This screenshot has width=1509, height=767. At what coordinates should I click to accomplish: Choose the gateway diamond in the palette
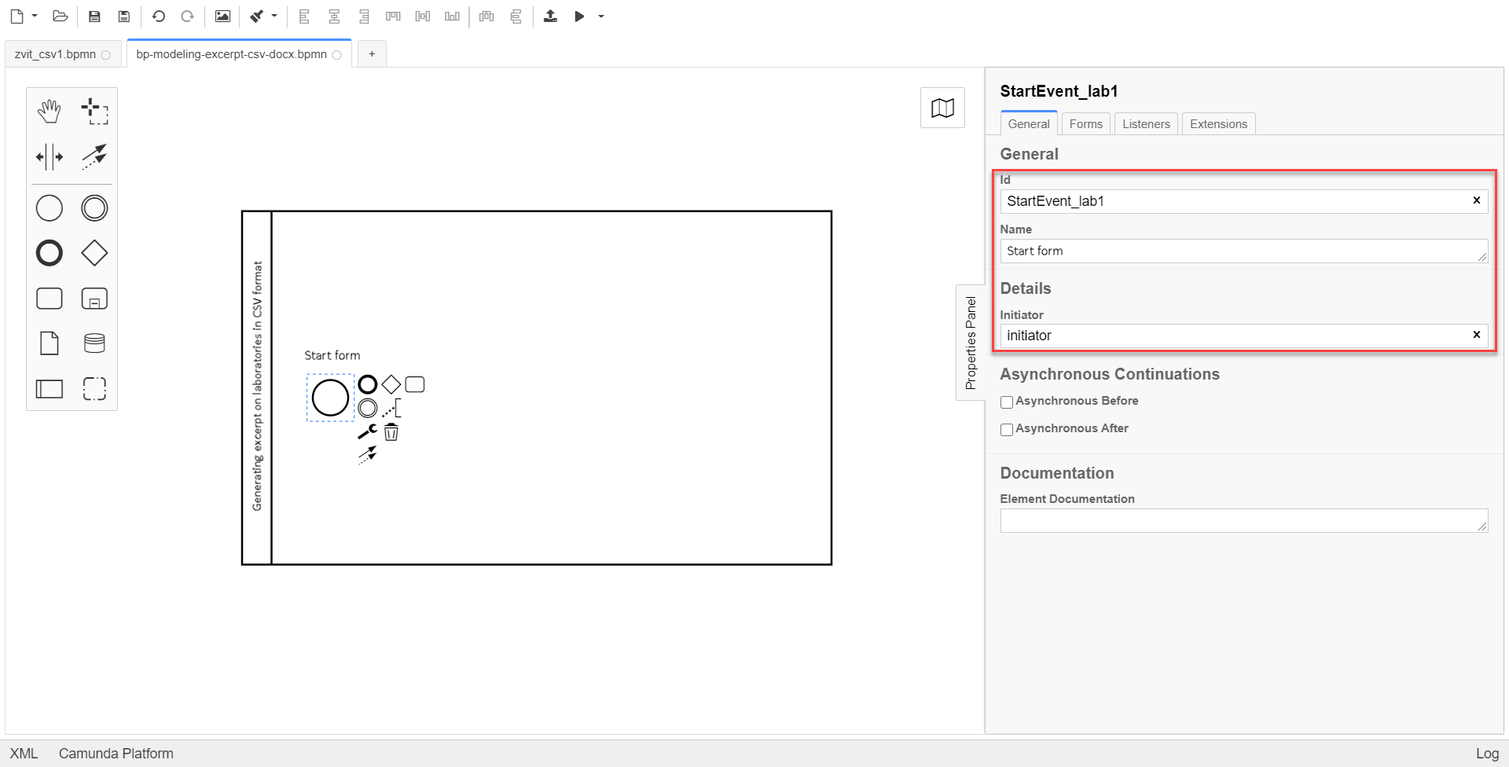(x=94, y=253)
